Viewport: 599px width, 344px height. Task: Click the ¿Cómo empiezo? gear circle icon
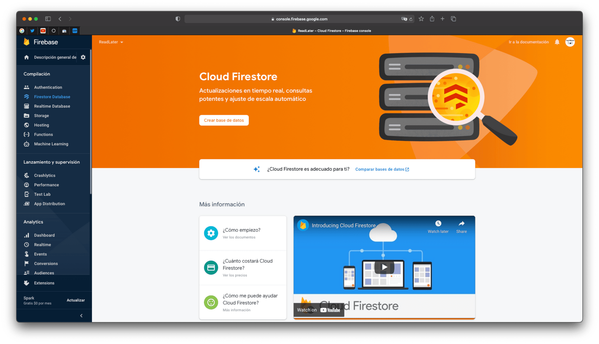point(211,233)
